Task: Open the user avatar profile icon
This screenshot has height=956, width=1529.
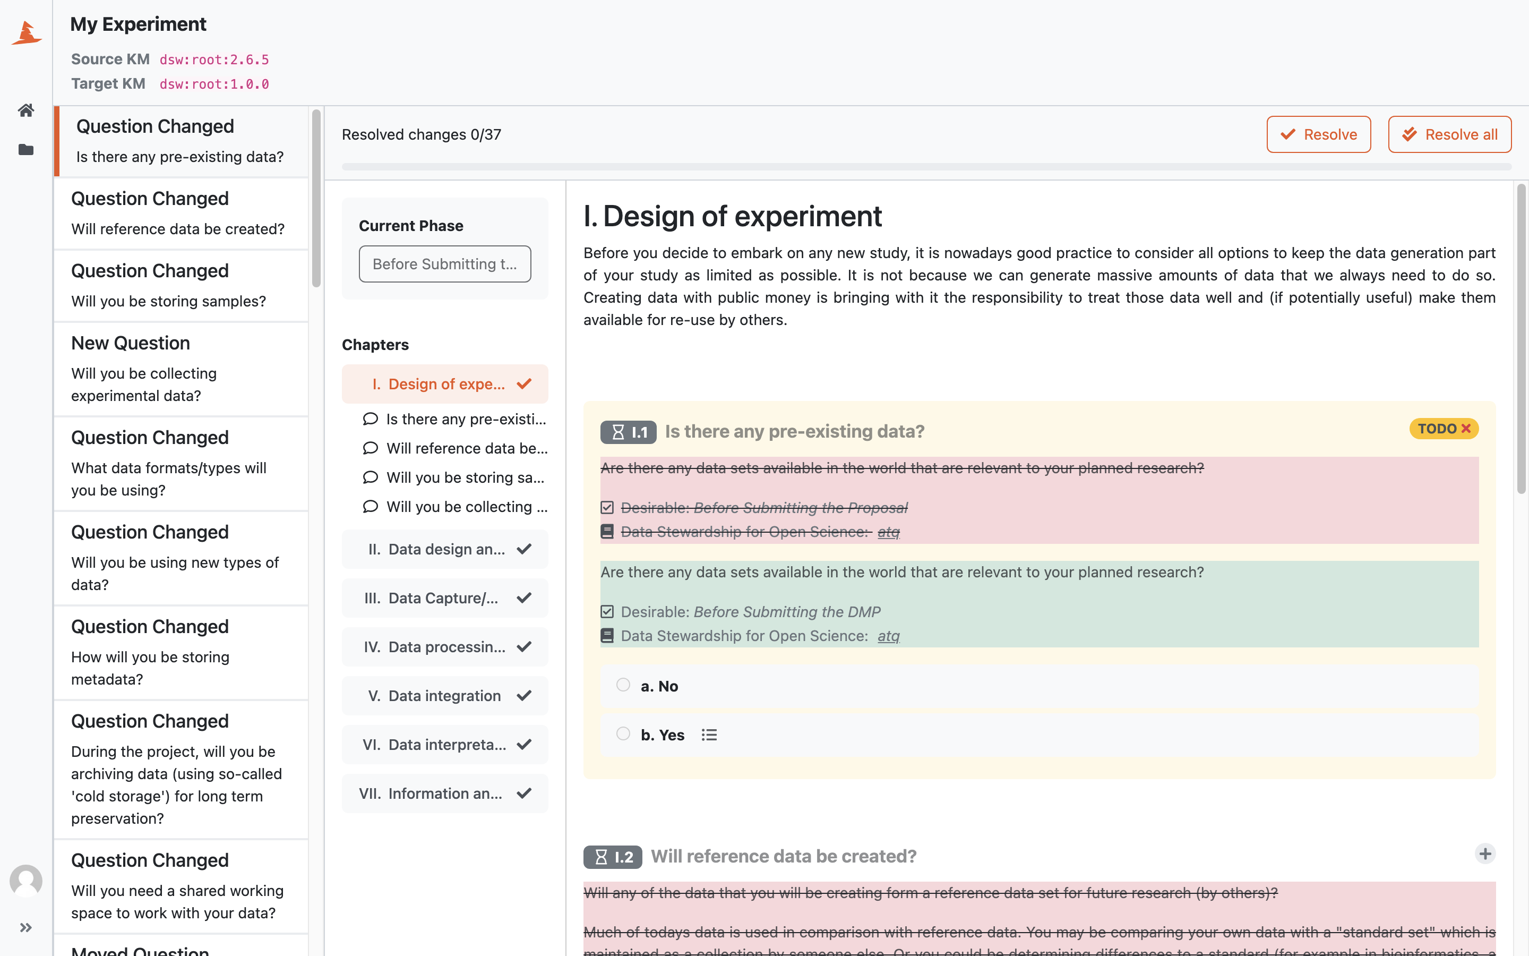Action: 26,881
